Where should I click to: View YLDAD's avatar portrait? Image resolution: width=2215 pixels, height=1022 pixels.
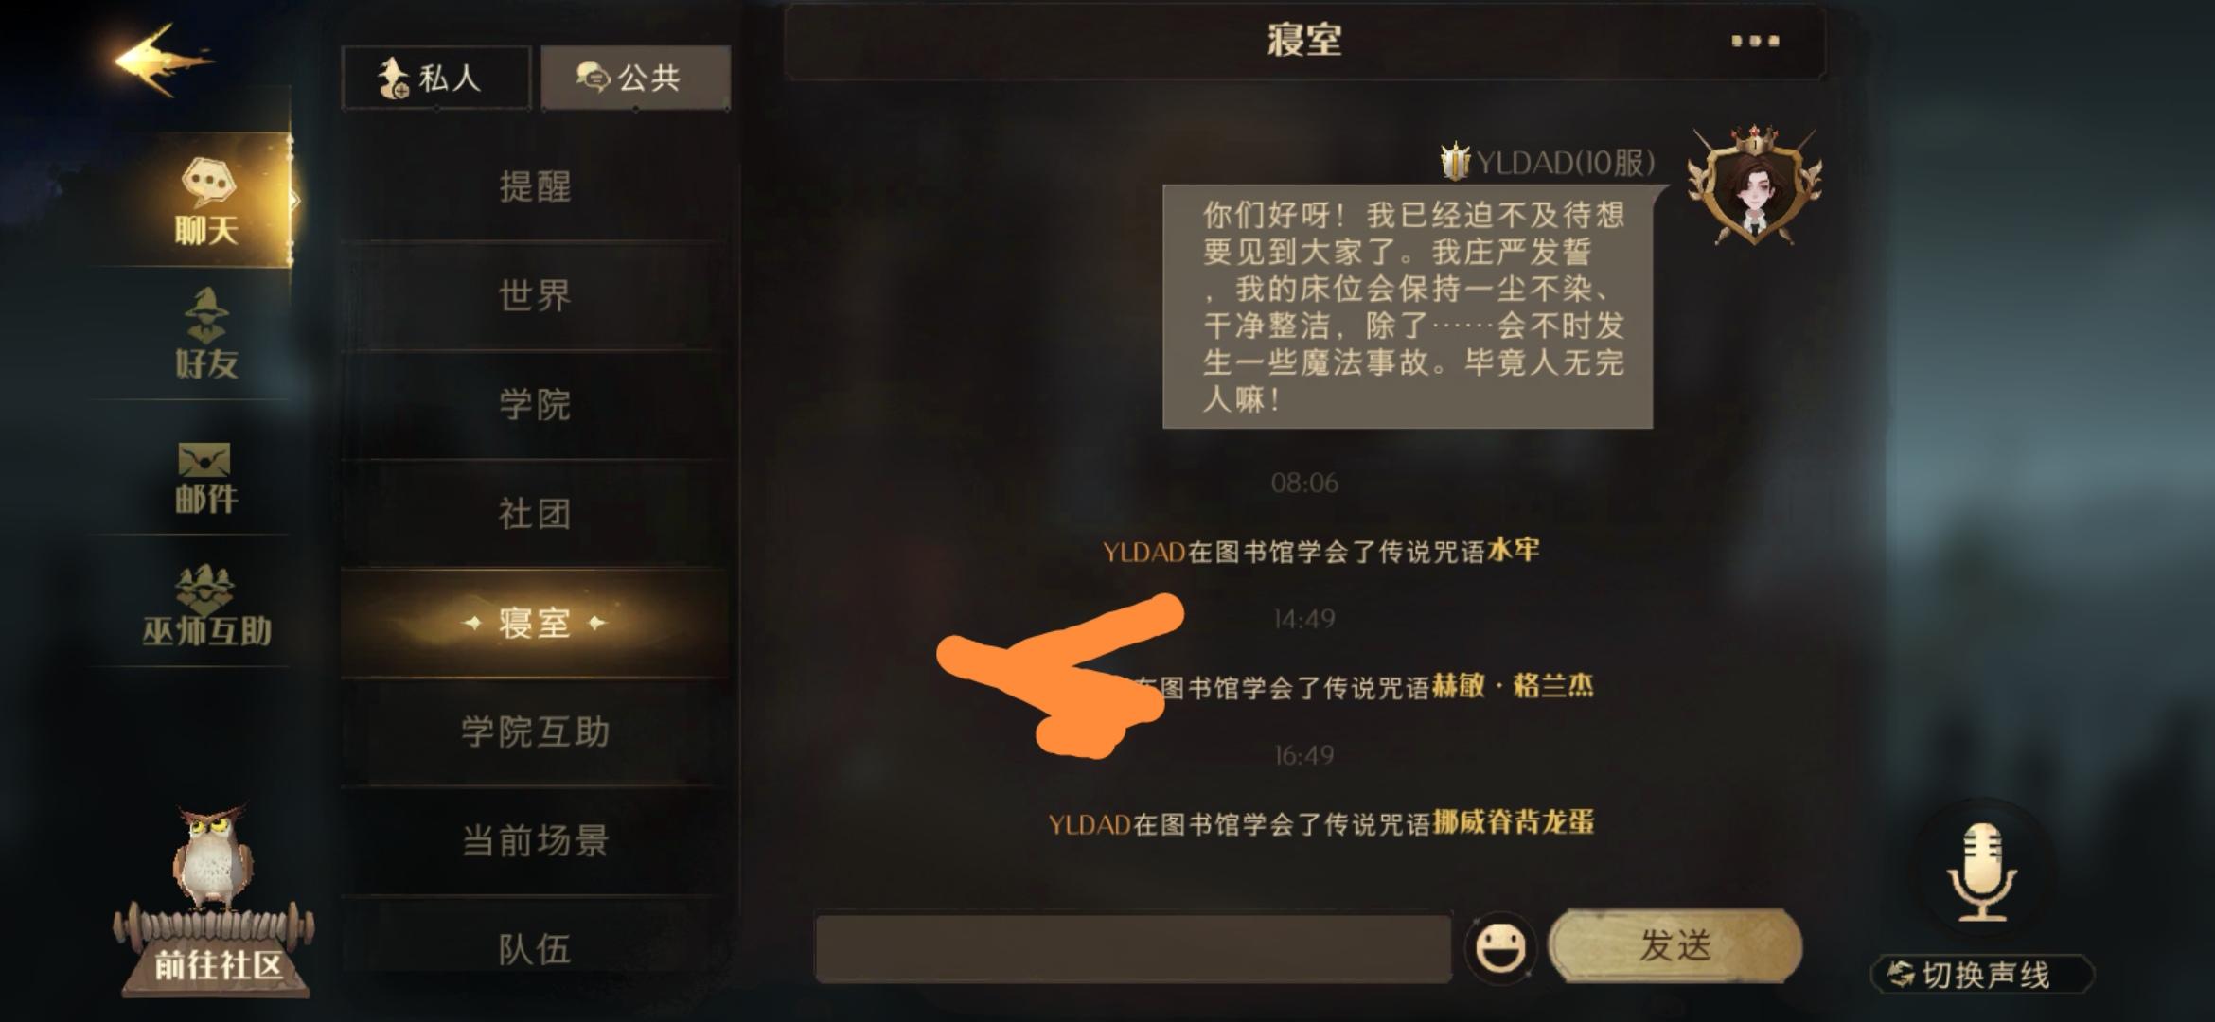click(1755, 185)
